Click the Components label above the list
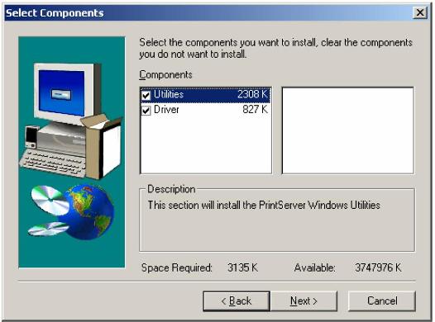This screenshot has width=435, height=322. click(165, 75)
